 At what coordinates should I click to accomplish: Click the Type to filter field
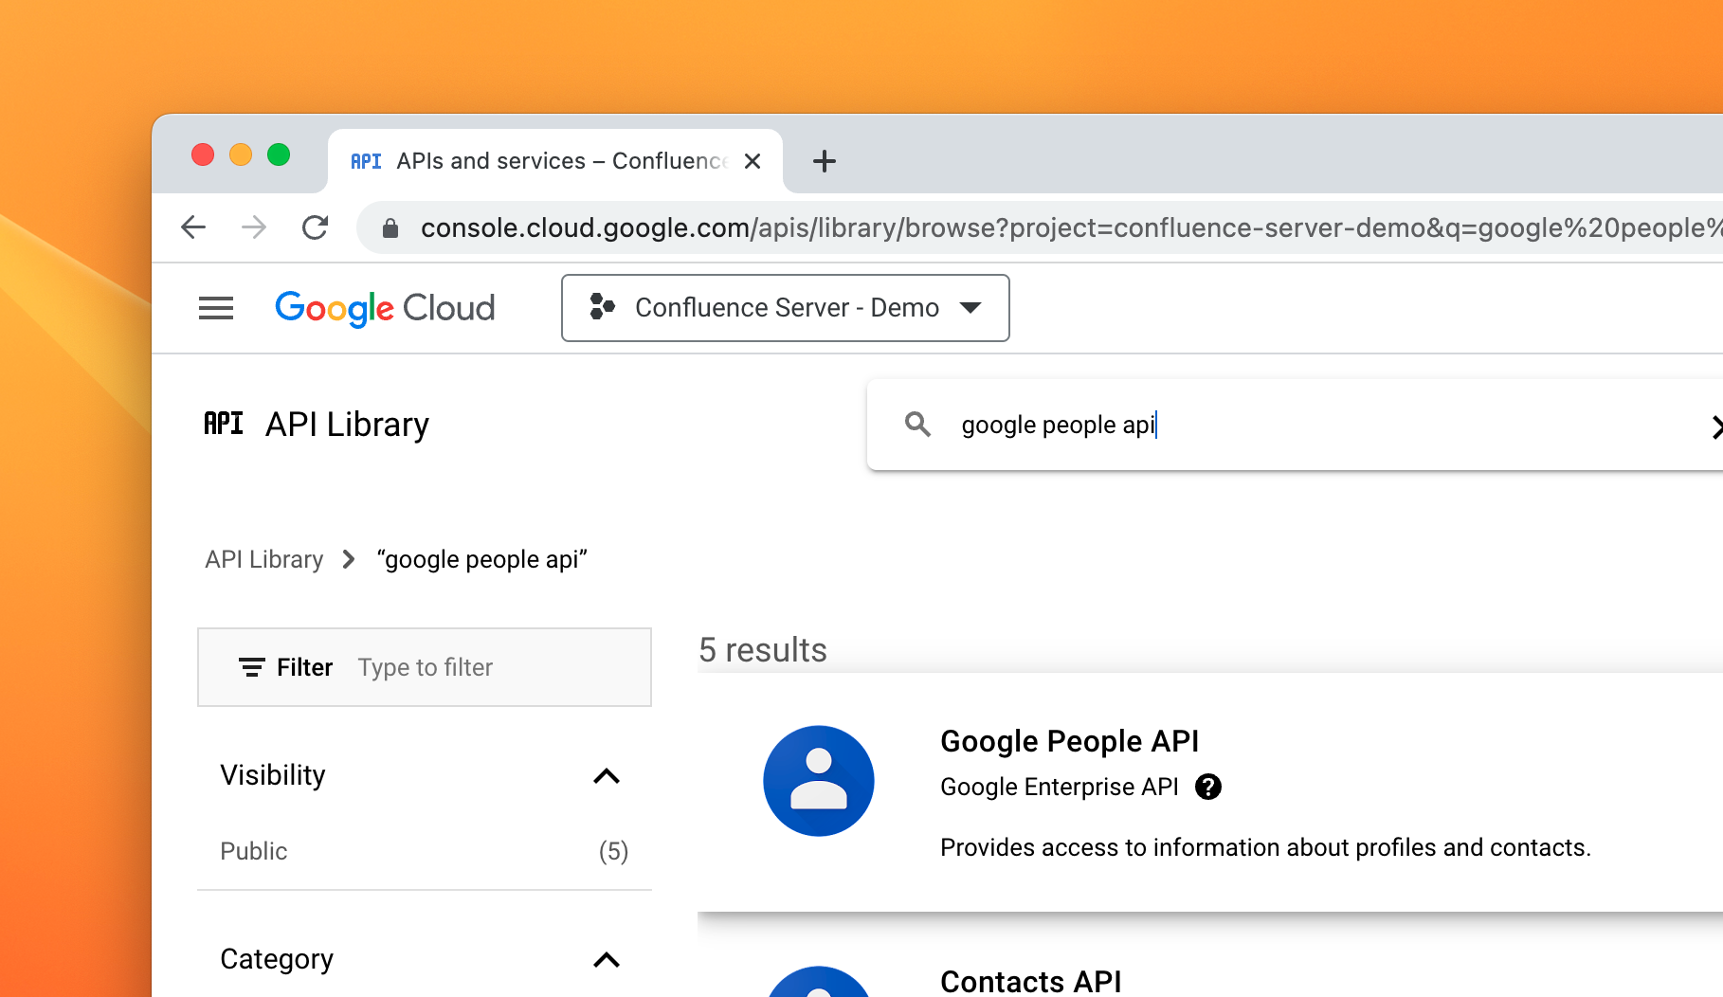pyautogui.click(x=474, y=667)
